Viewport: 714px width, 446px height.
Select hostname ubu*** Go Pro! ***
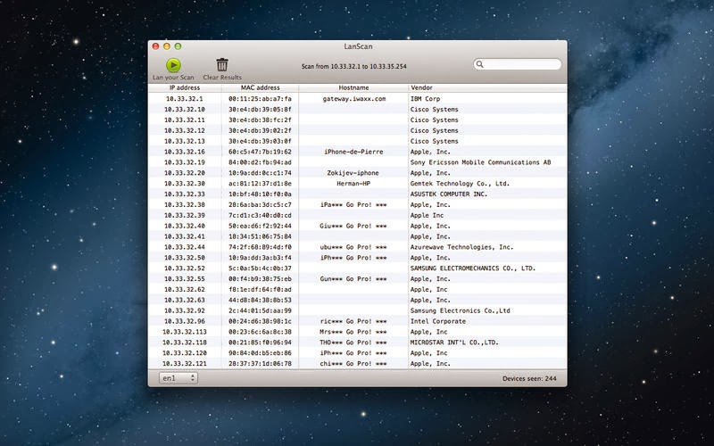pyautogui.click(x=353, y=247)
